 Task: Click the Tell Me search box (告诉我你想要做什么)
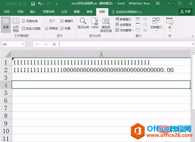127,12
